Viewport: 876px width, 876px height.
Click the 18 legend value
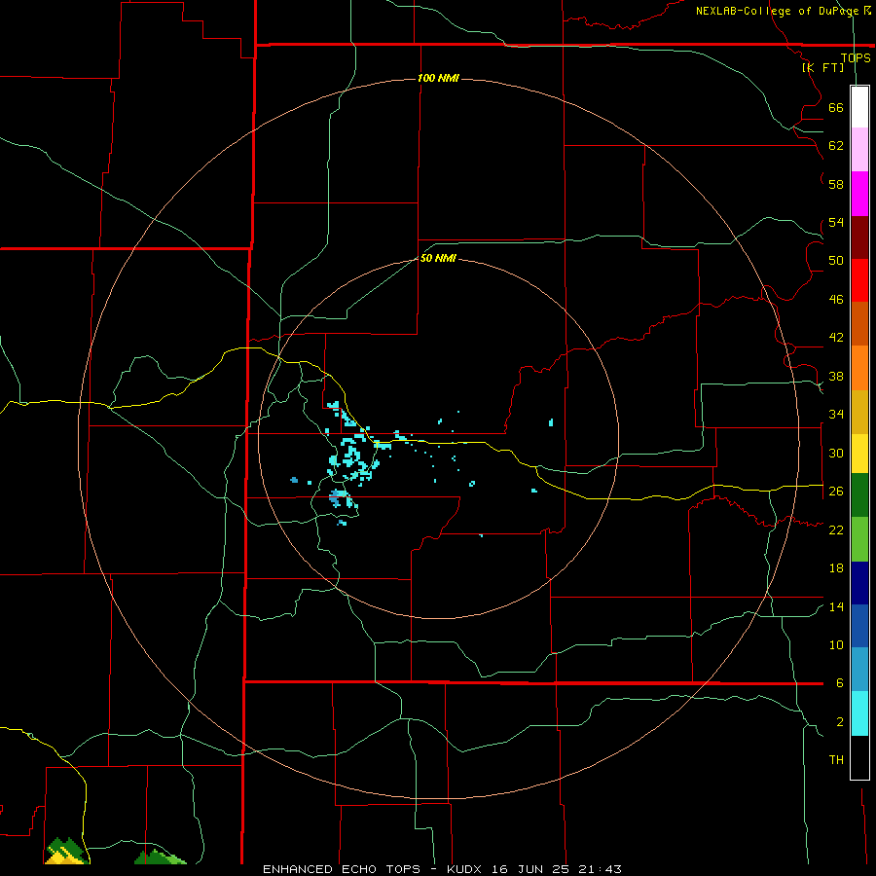point(836,568)
